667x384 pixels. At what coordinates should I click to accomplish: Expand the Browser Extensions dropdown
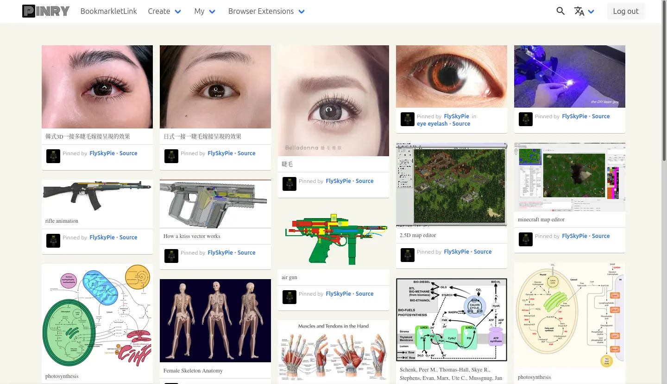(266, 11)
